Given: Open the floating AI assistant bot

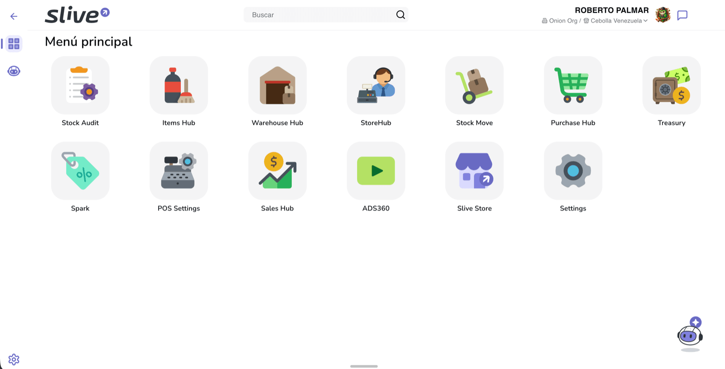Looking at the screenshot, I should pyautogui.click(x=690, y=335).
